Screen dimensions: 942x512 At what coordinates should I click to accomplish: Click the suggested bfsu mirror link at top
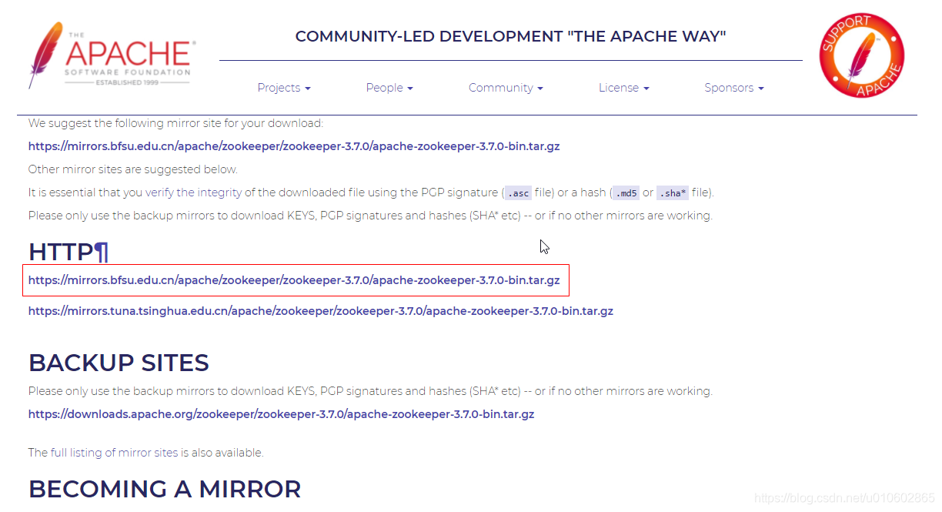point(294,146)
